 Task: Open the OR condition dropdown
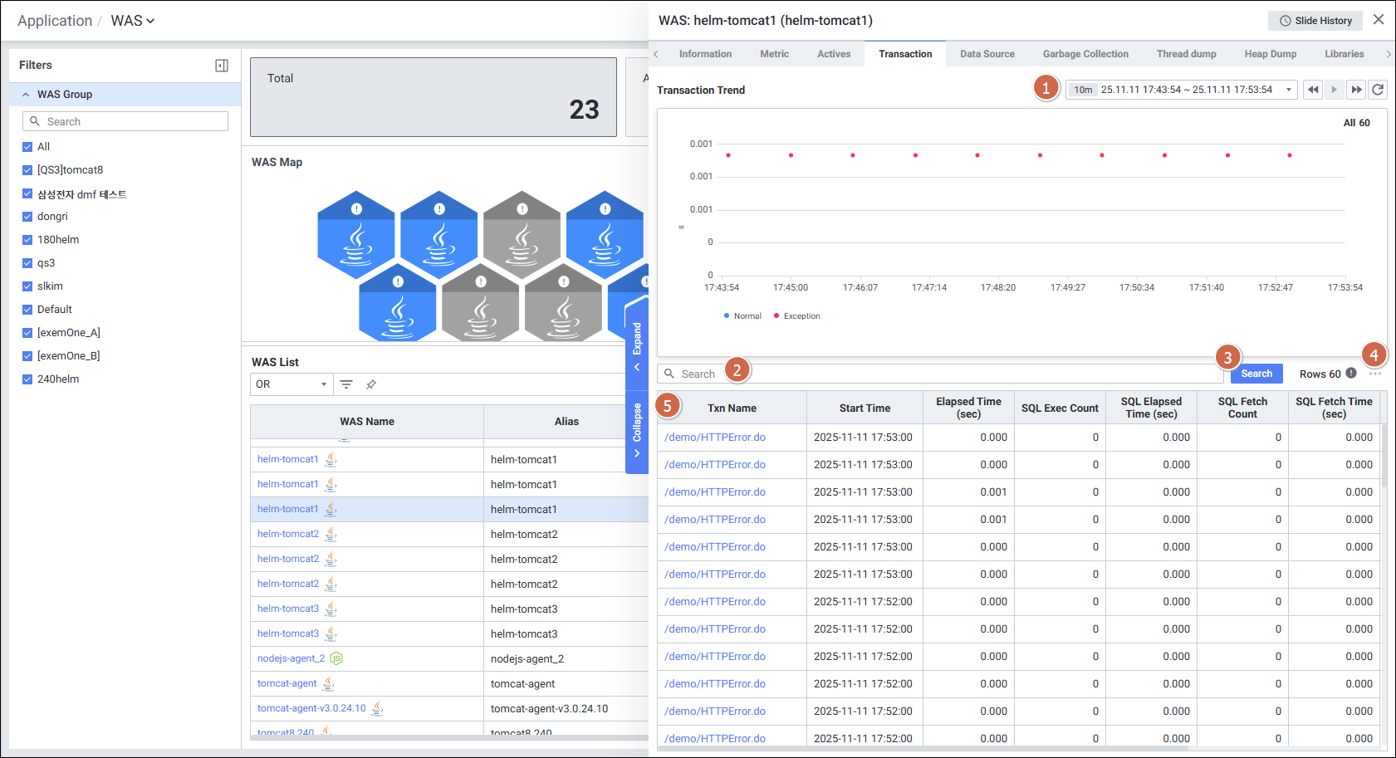pos(291,384)
